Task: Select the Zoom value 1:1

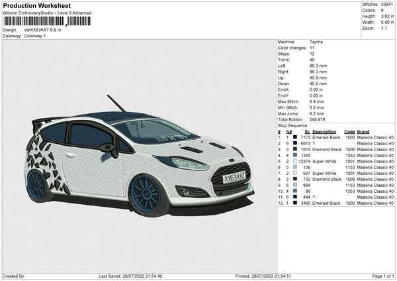Action: [x=384, y=28]
